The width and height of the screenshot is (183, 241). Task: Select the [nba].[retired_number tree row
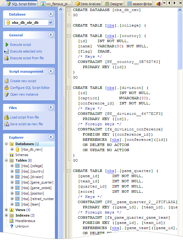(x=38, y=199)
